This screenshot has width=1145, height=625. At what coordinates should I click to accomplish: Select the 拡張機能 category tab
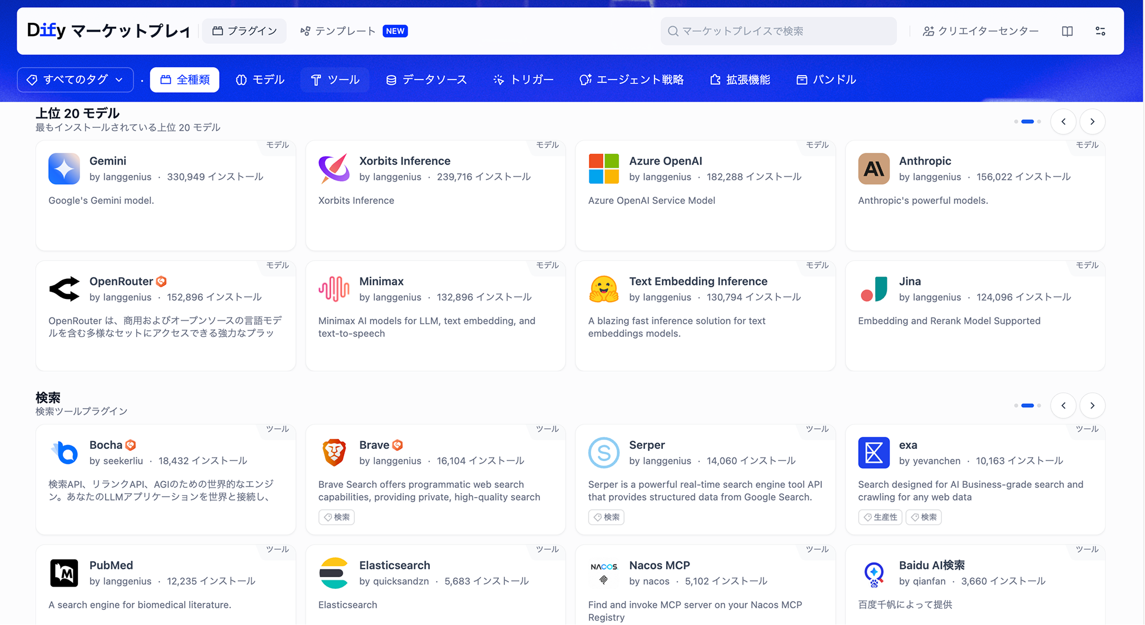(740, 80)
